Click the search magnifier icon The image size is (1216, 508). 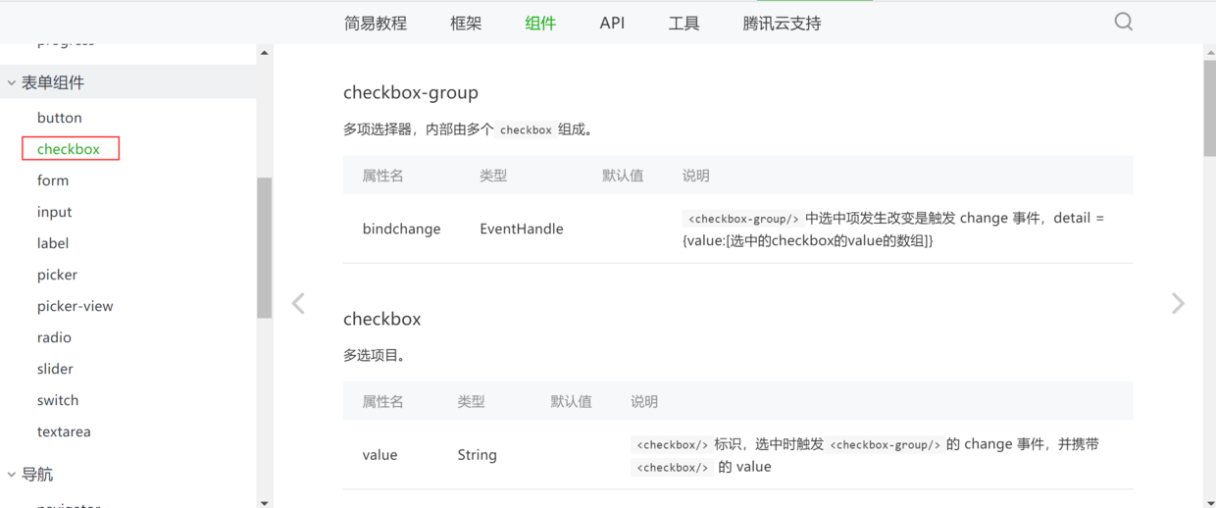coord(1124,22)
